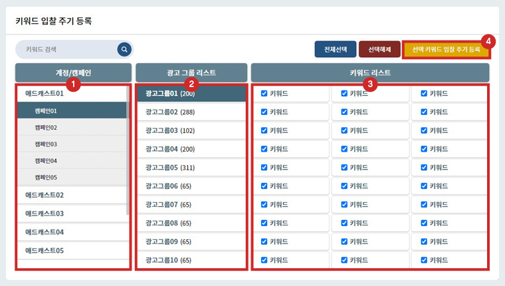Image resolution: width=505 pixels, height=286 pixels.
Task: Choose 광고그룹05 (311) from group list
Action: click(169, 168)
